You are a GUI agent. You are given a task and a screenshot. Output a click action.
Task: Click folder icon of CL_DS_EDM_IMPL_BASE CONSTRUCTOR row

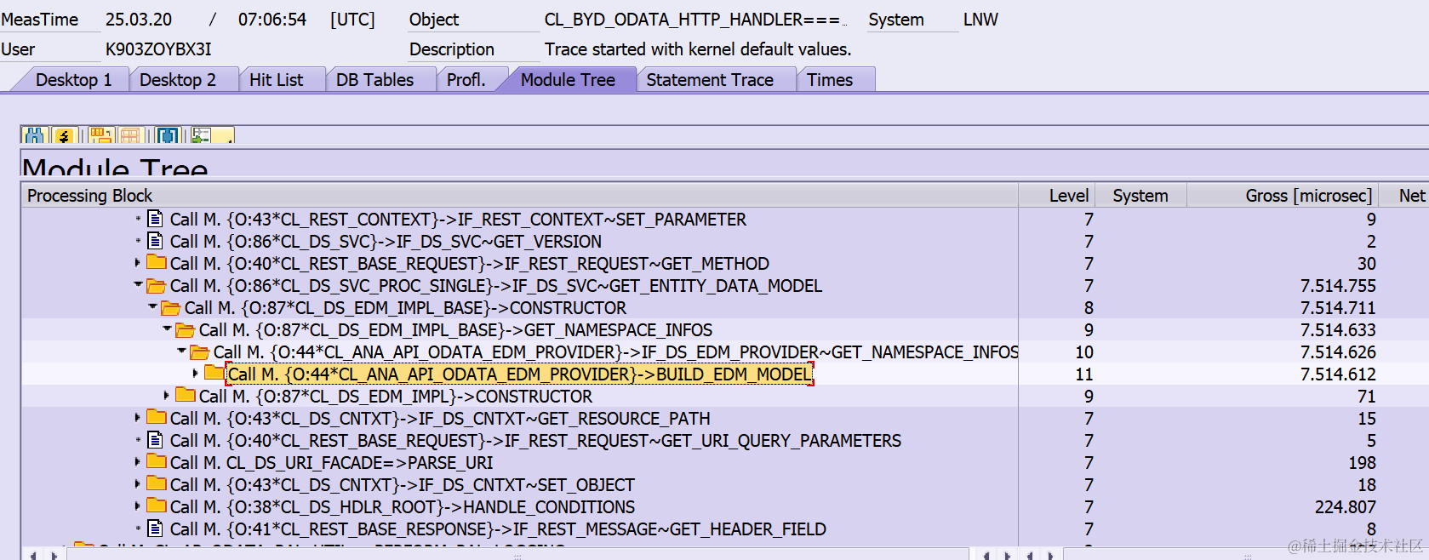tap(170, 307)
